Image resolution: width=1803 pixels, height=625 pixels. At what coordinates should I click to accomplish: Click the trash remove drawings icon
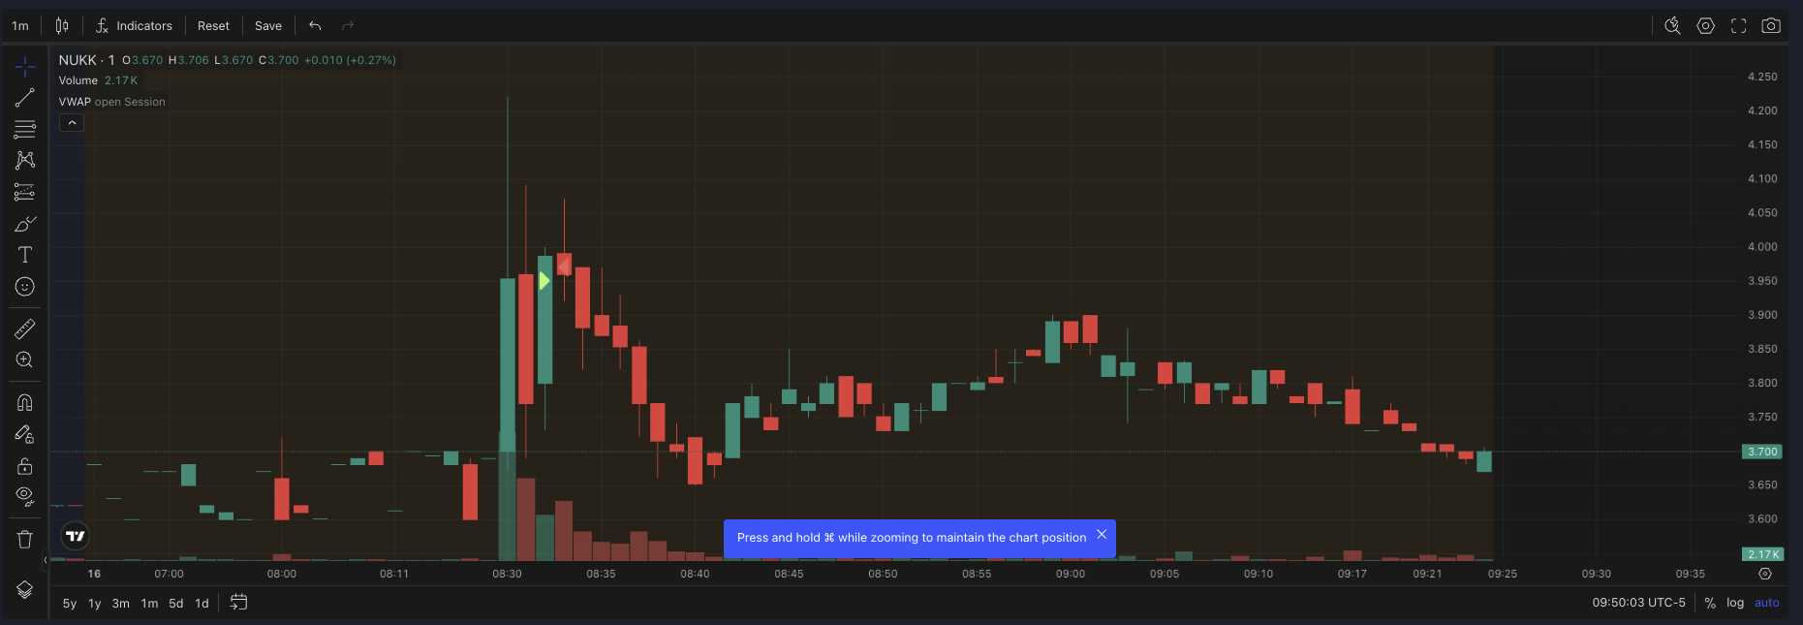25,540
